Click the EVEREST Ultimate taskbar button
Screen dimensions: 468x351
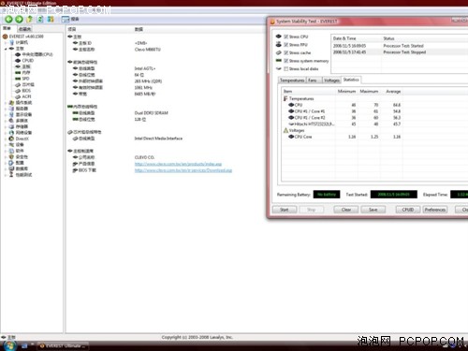pos(63,346)
